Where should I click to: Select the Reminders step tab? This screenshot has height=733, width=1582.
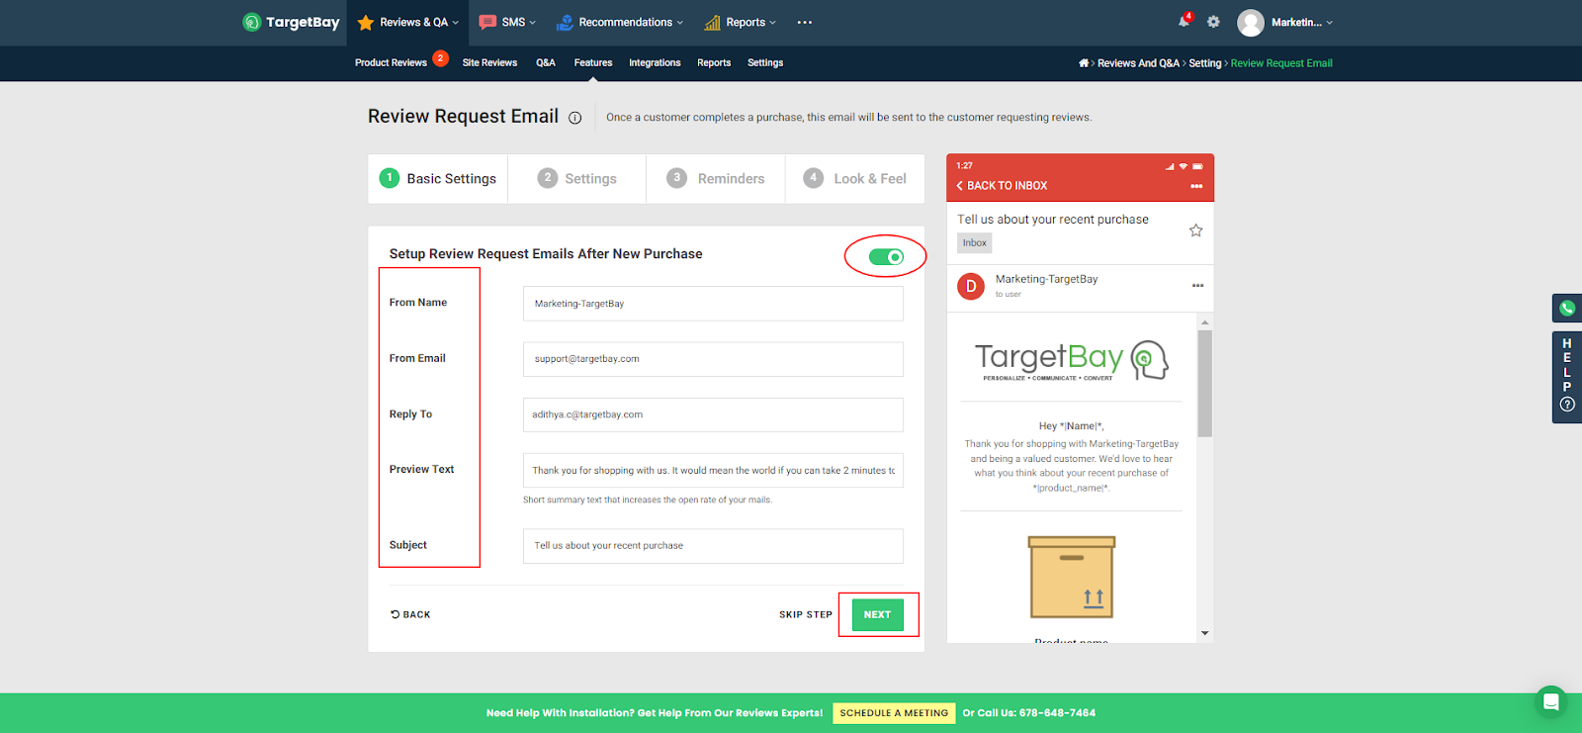(x=716, y=178)
